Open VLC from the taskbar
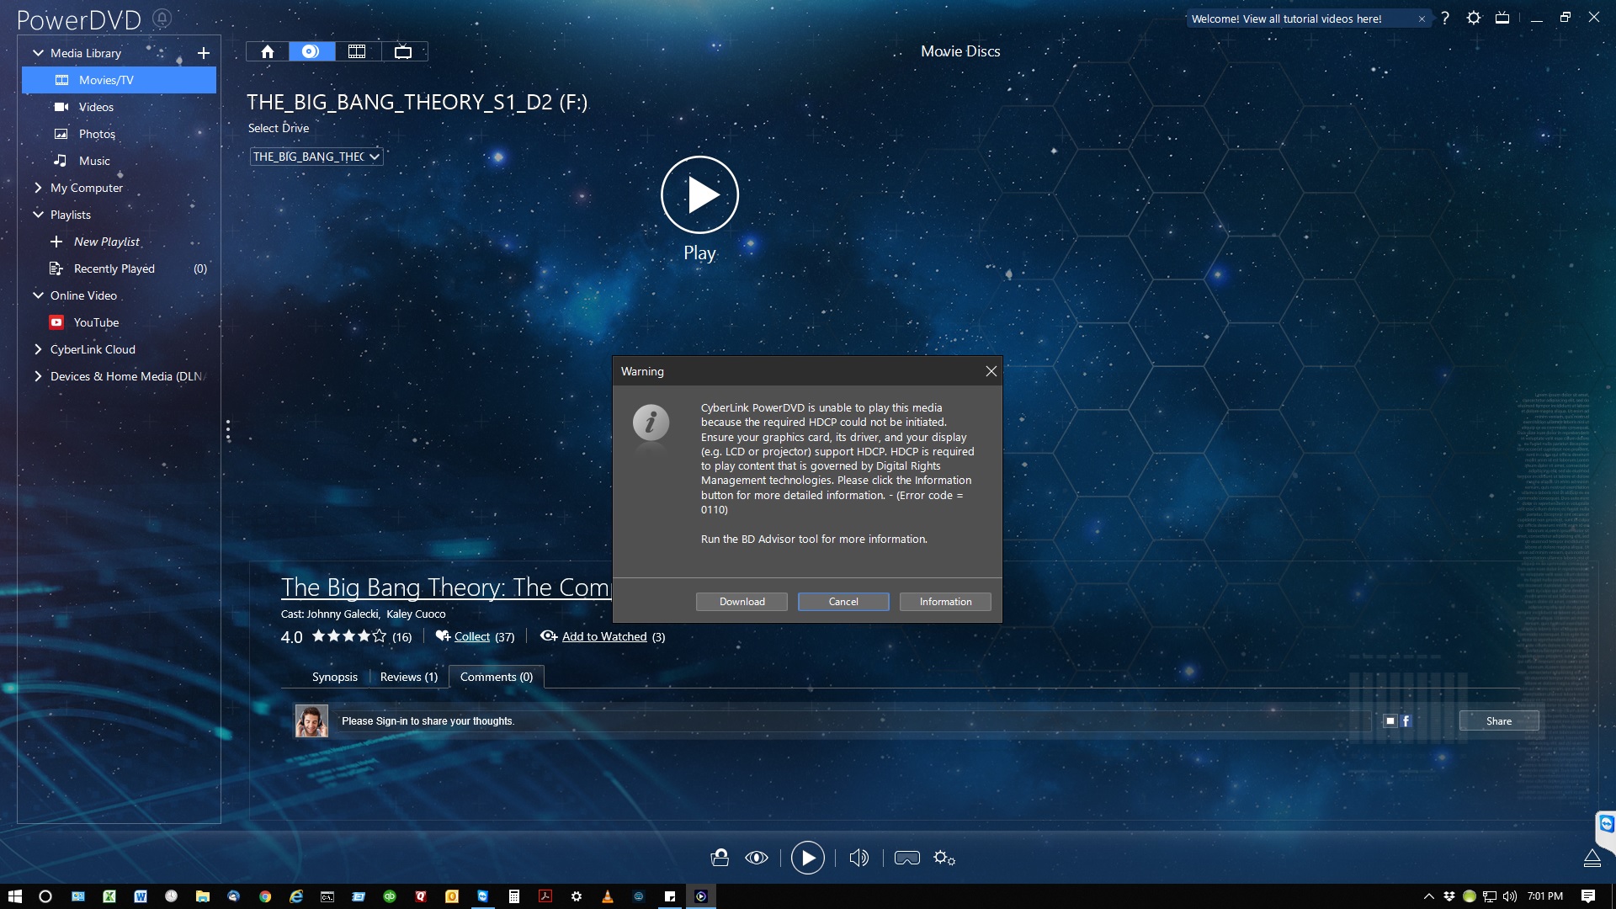 (x=608, y=896)
